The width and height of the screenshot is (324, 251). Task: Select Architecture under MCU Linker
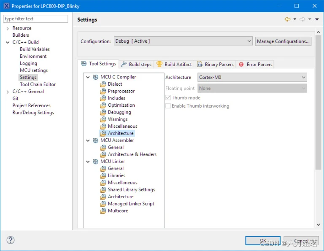tap(121, 197)
